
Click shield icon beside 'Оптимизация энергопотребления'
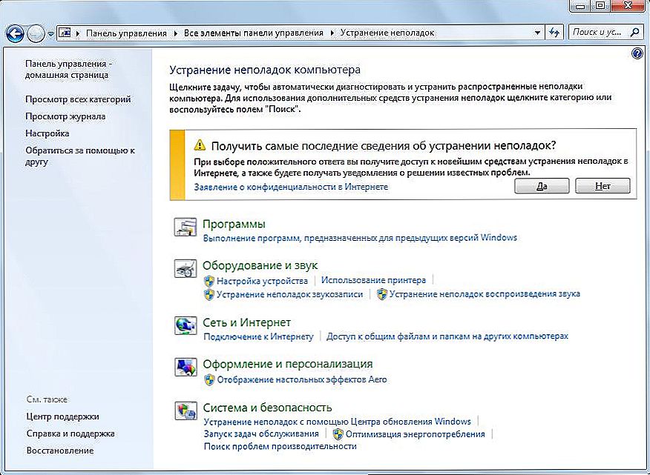338,434
